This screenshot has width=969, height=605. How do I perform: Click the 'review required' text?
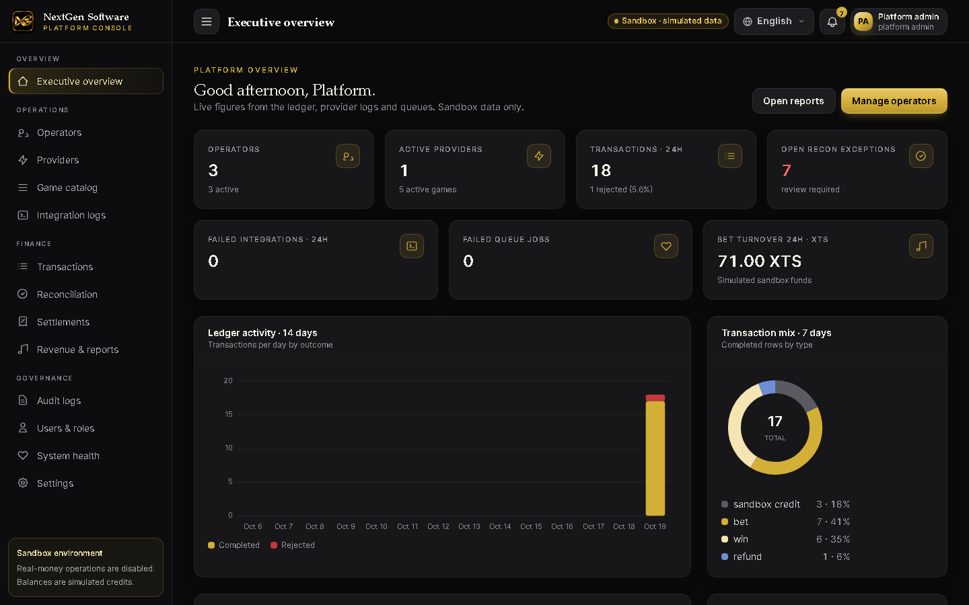pos(810,190)
